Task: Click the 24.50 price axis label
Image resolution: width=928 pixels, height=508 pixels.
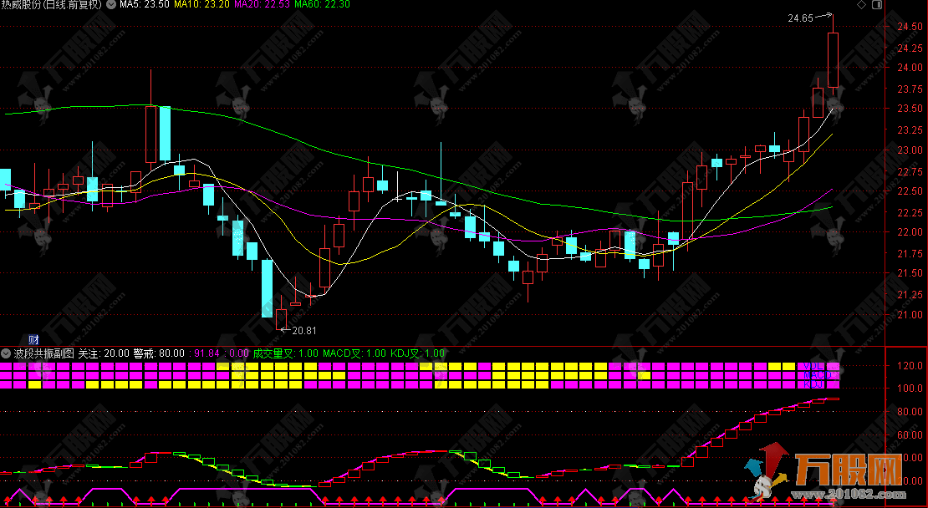Action: click(x=910, y=27)
